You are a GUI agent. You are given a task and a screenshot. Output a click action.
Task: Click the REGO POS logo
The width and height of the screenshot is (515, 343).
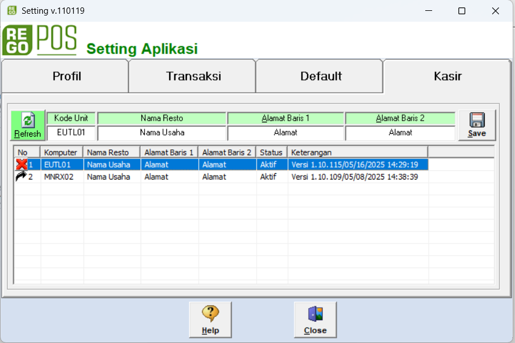pyautogui.click(x=39, y=41)
